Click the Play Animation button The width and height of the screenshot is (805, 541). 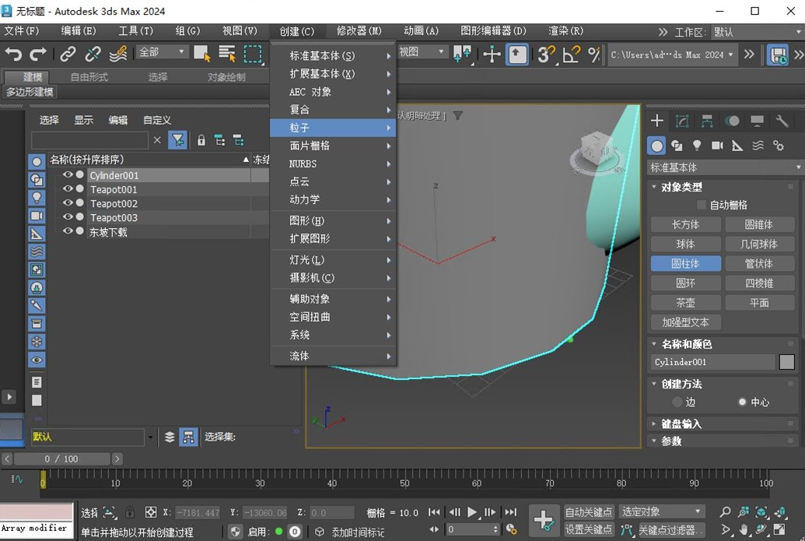(x=472, y=512)
